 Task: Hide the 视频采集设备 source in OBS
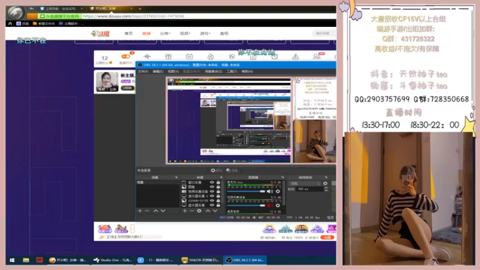click(x=212, y=191)
